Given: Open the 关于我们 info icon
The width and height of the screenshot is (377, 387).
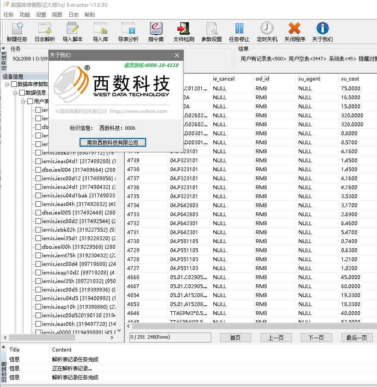Looking at the screenshot, I should (323, 32).
